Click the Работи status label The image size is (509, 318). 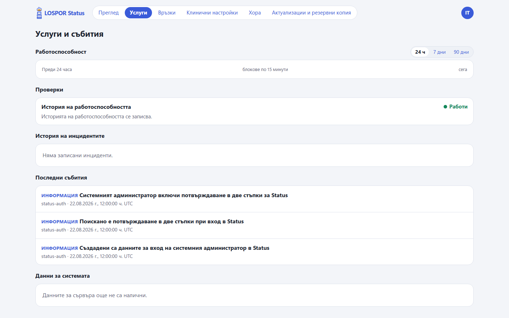458,107
